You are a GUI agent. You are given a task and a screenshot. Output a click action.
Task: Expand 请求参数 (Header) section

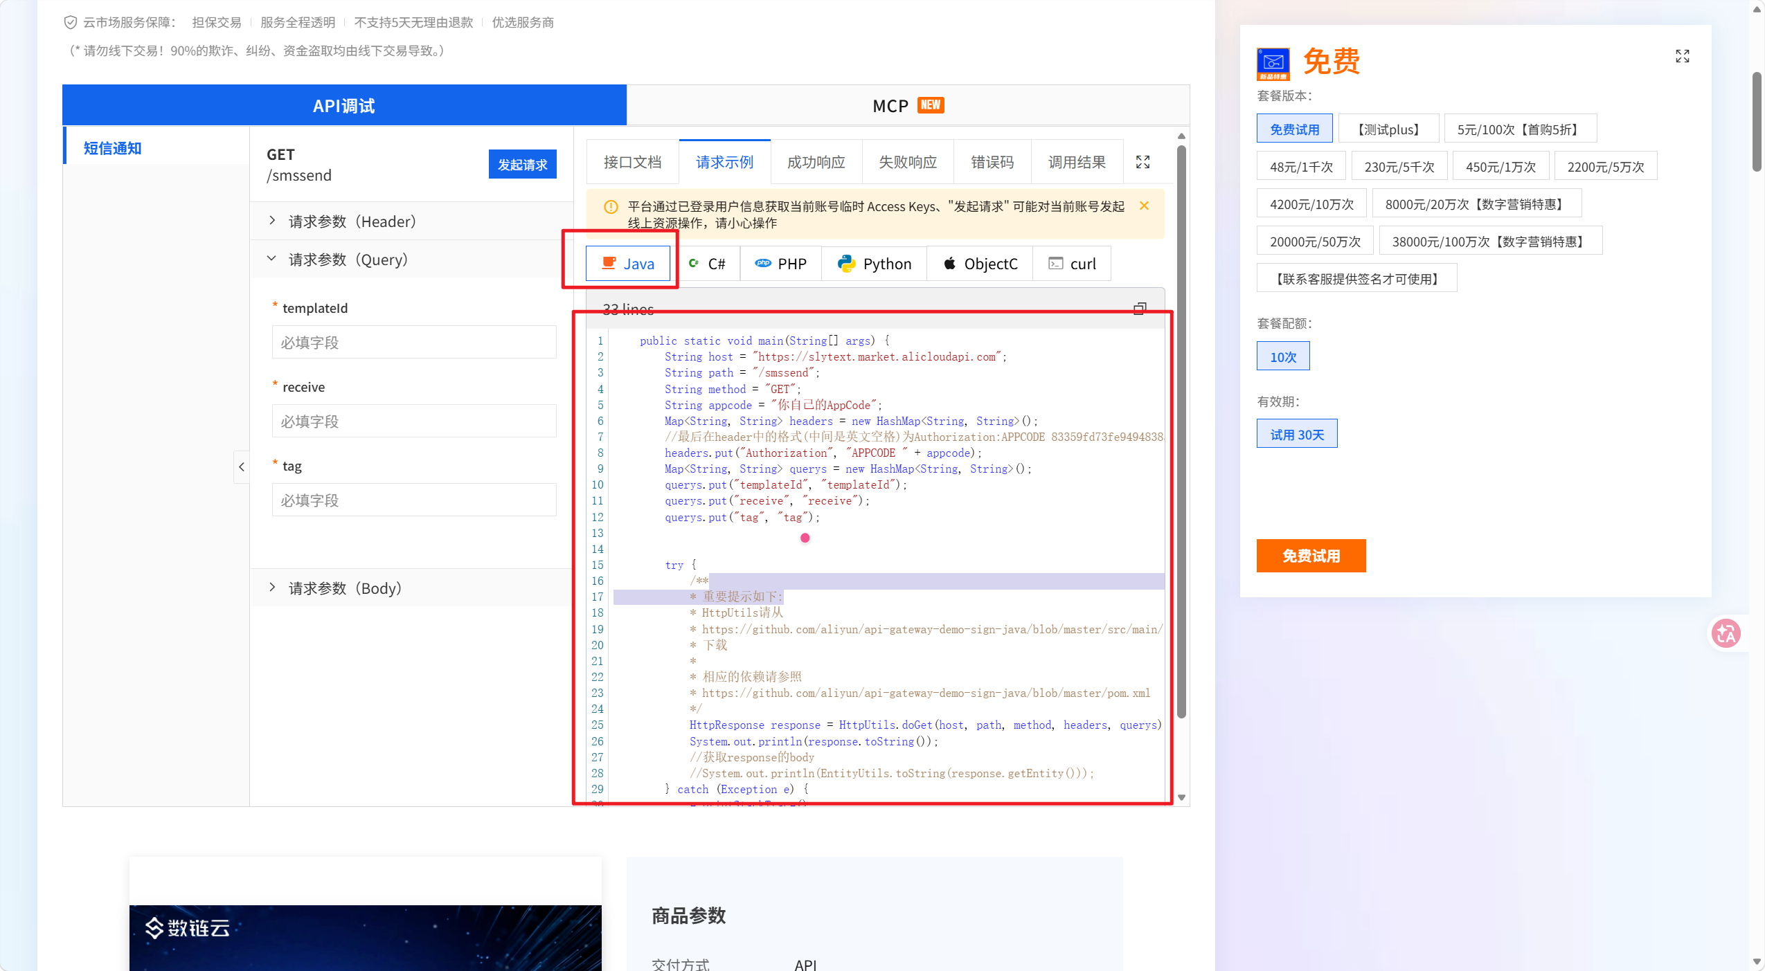point(412,221)
